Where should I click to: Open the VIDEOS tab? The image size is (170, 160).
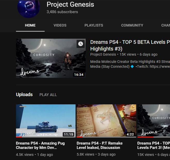[60, 25]
